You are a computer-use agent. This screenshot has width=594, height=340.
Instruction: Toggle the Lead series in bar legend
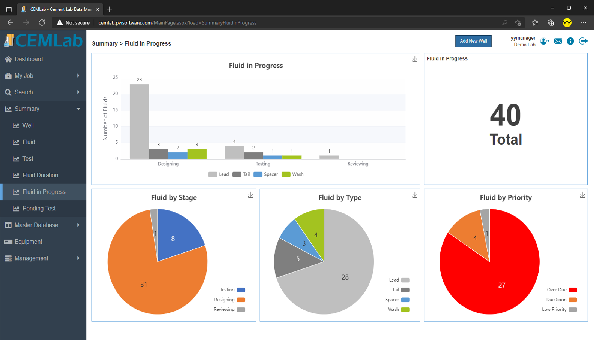pyautogui.click(x=219, y=174)
